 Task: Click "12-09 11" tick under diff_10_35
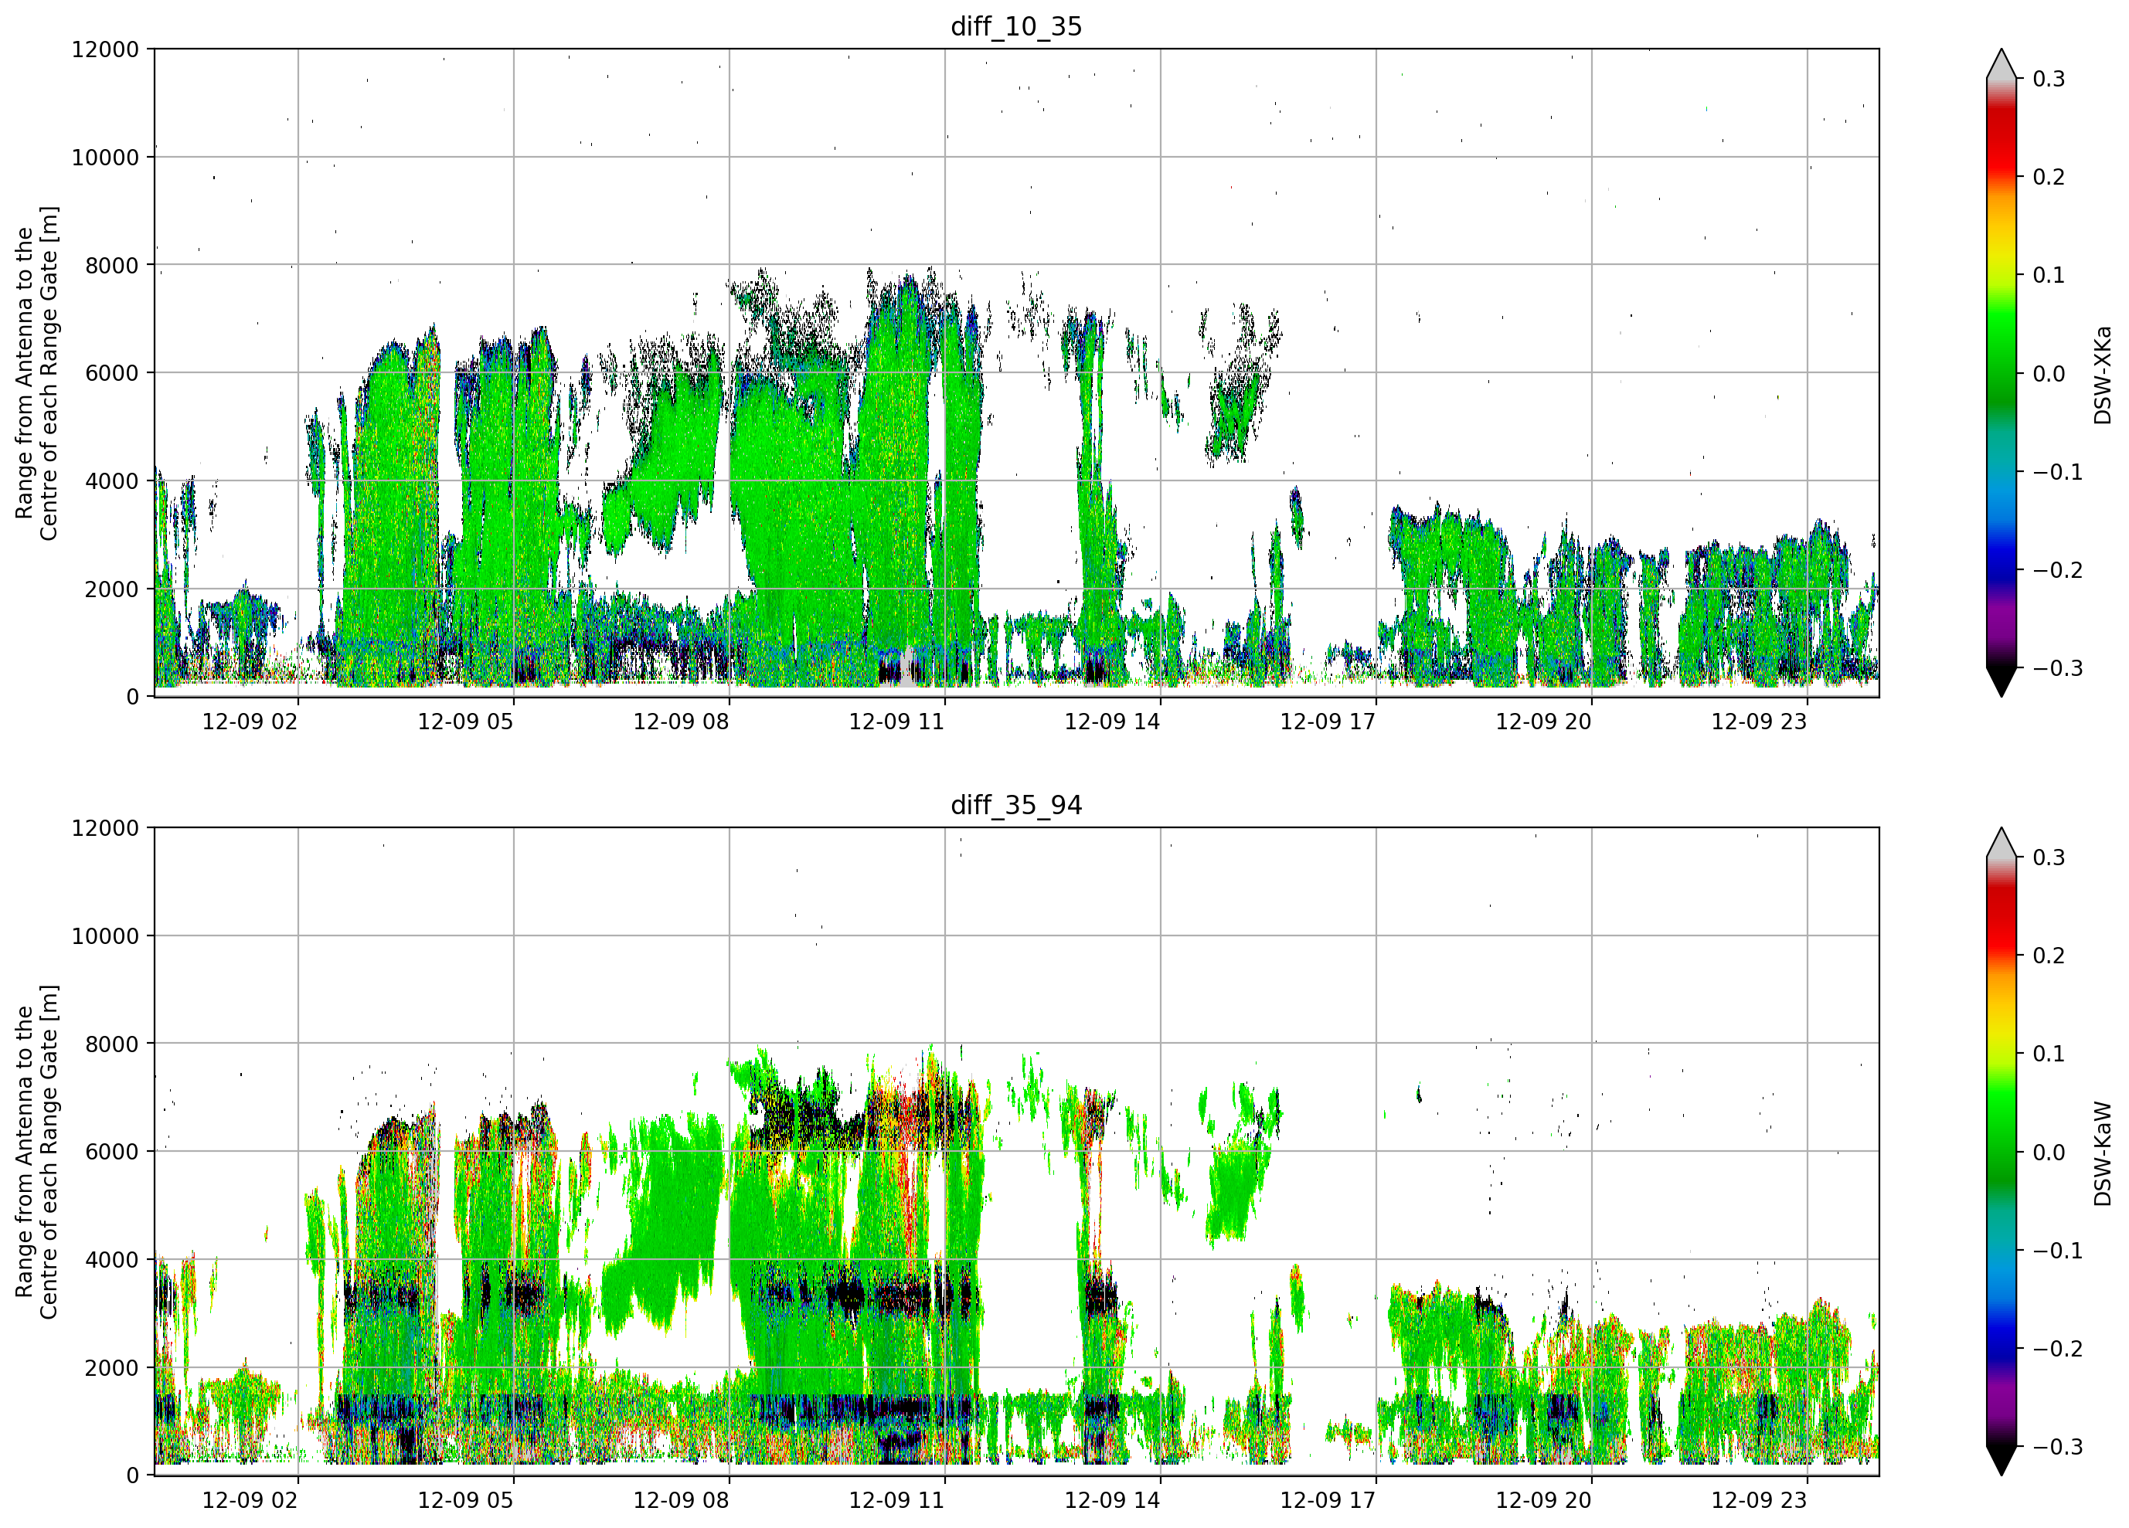click(896, 722)
